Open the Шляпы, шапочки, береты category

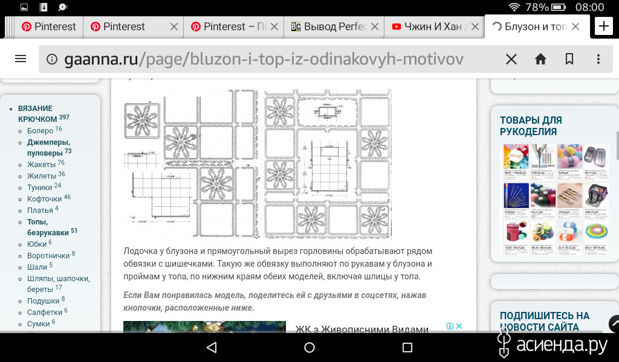point(59,284)
